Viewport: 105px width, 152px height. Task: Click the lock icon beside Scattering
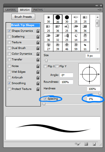[38, 37]
